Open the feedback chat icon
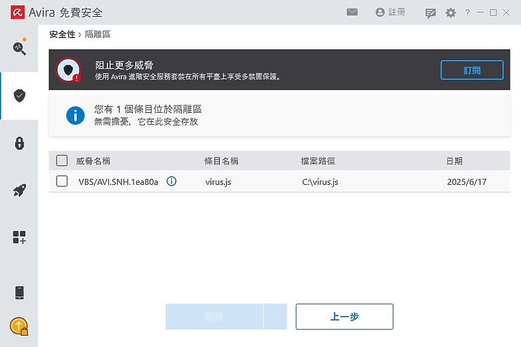 (430, 13)
